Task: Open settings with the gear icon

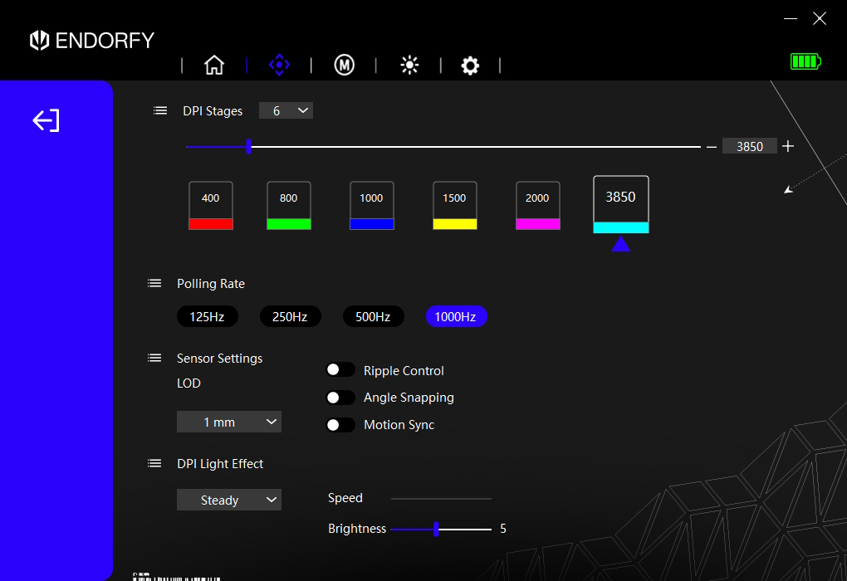Action: [x=470, y=65]
